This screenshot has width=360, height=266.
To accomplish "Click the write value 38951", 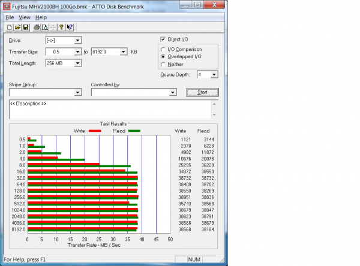I will [185, 197].
